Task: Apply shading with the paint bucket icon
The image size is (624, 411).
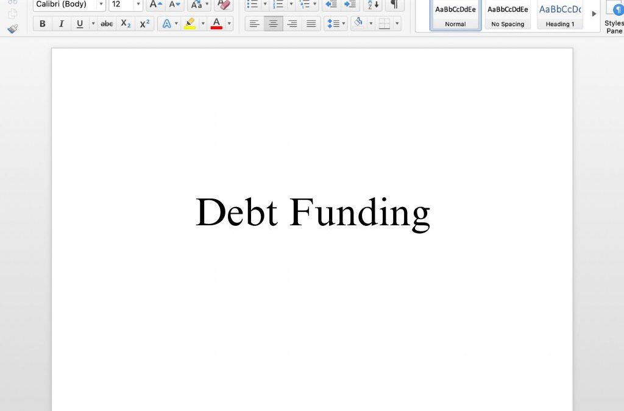Action: tap(358, 24)
